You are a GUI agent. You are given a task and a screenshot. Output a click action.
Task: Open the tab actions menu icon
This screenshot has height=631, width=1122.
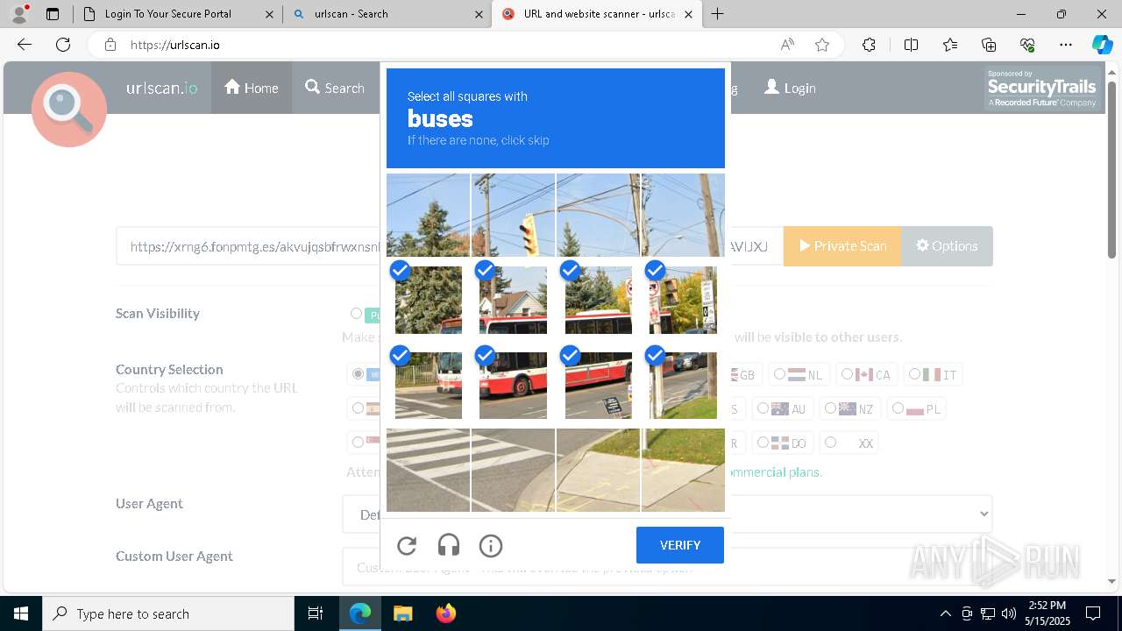(x=53, y=14)
